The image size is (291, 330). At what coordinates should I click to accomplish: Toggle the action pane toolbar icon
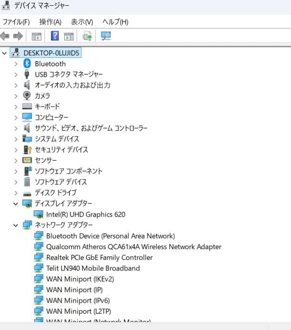(69, 36)
